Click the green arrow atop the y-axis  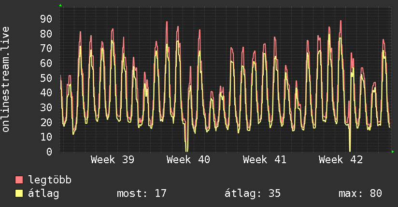coord(60,5)
